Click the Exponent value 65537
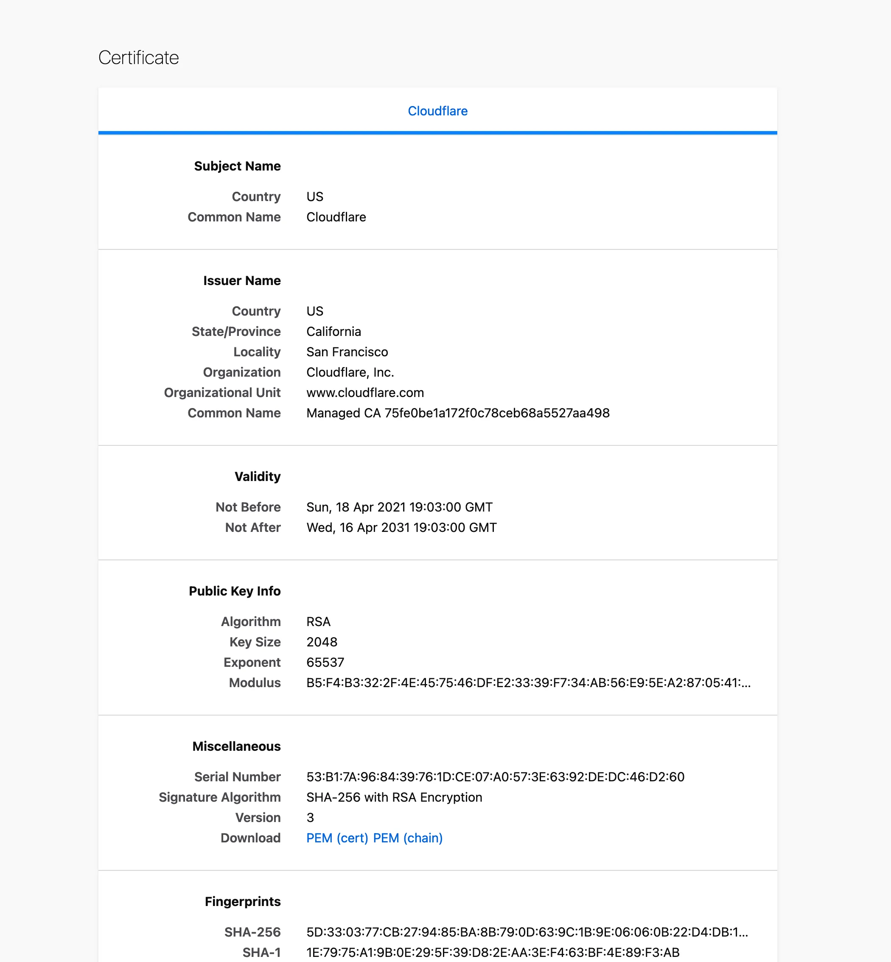 [325, 662]
